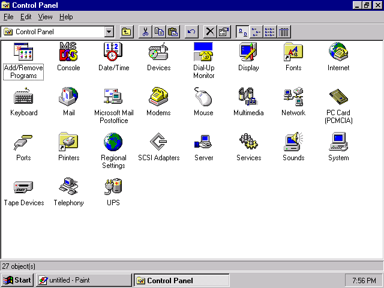Image resolution: width=384 pixels, height=288 pixels.
Task: Expand the Control Panel address dropdown
Action: click(109, 32)
